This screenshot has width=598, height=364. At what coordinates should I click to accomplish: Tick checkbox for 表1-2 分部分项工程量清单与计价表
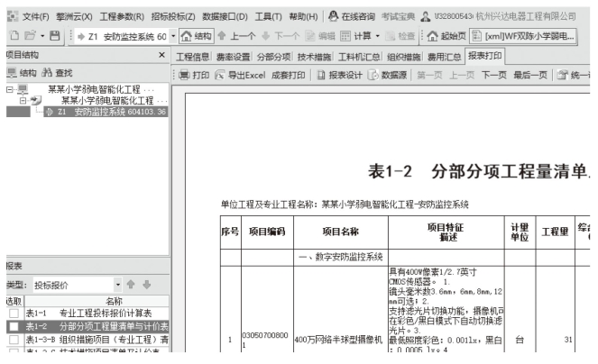[x=14, y=327]
